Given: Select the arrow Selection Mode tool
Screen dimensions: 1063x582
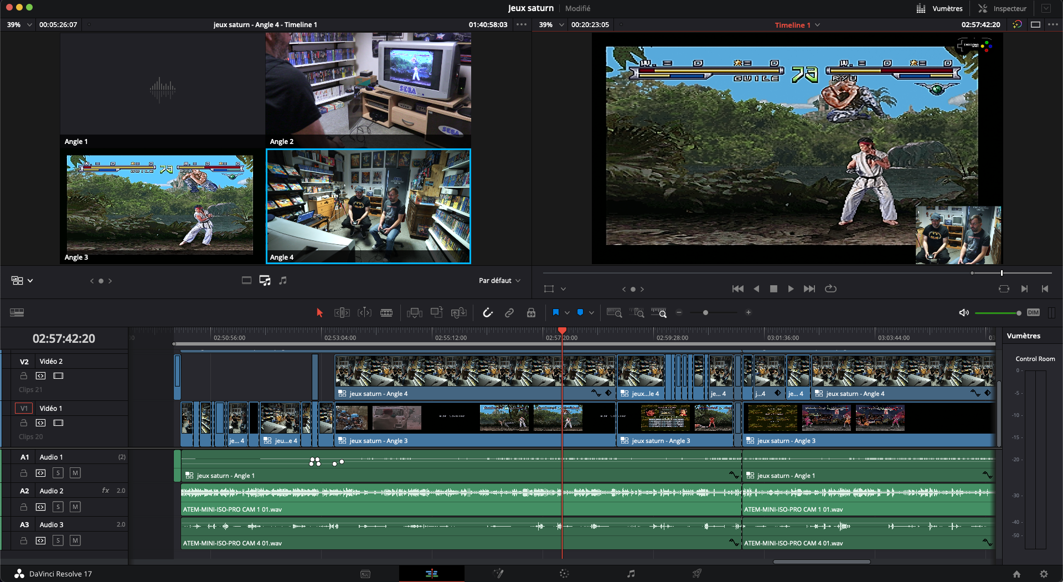Looking at the screenshot, I should tap(319, 313).
